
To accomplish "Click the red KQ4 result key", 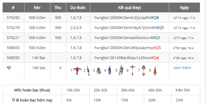I will (155, 58).
